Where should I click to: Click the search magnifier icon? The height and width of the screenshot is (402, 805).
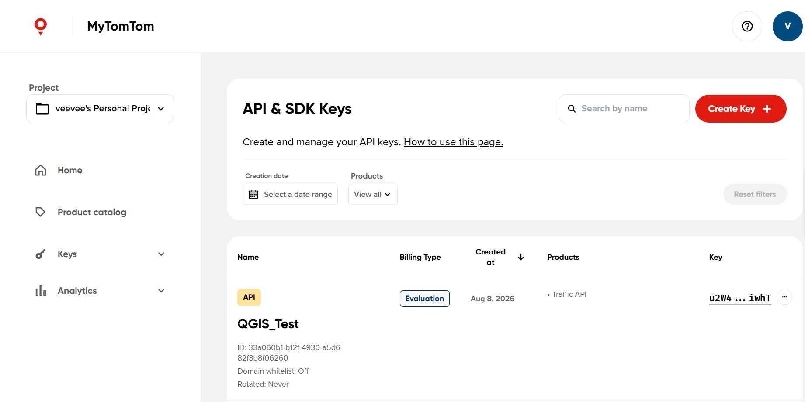click(x=572, y=109)
